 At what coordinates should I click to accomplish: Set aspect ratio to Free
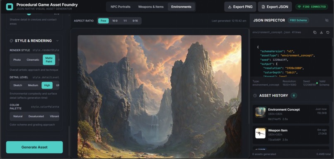pos(103,21)
